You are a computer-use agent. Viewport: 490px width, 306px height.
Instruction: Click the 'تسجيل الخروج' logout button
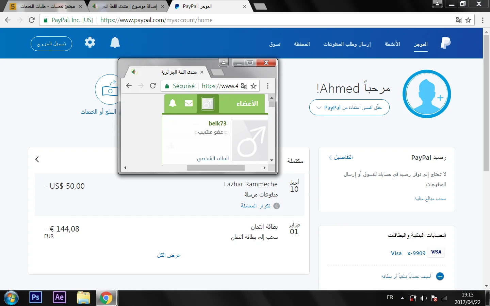click(x=51, y=44)
